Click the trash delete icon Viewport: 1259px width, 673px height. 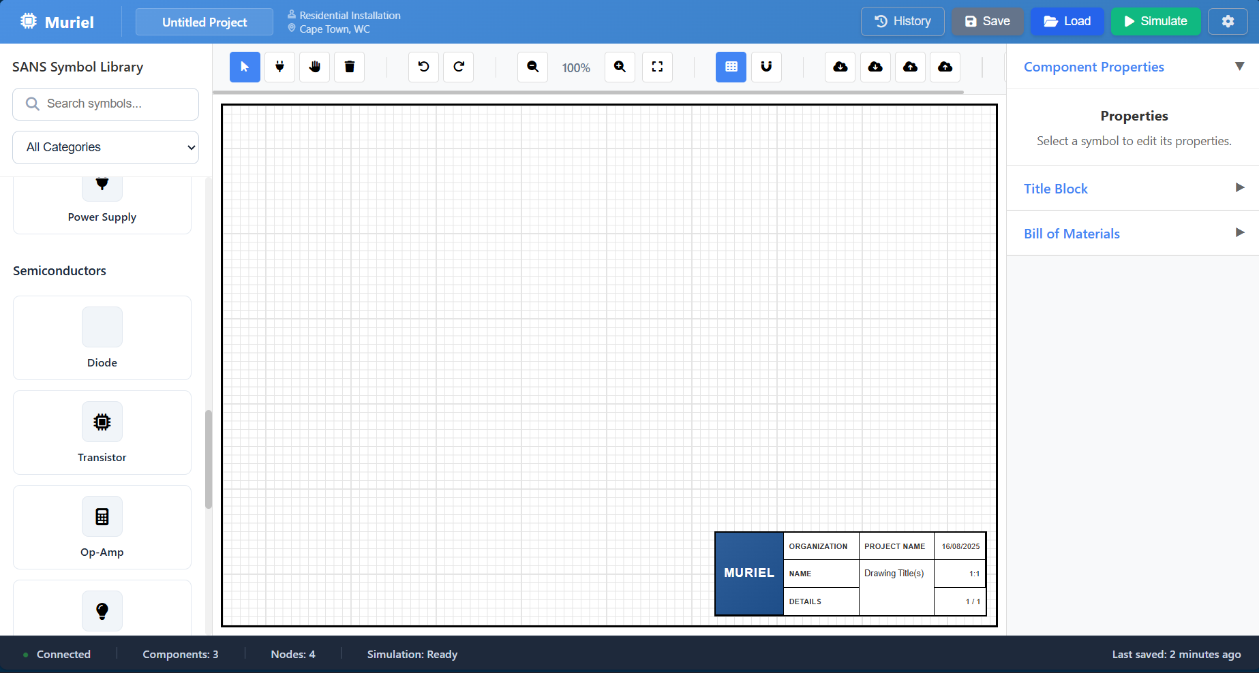349,67
